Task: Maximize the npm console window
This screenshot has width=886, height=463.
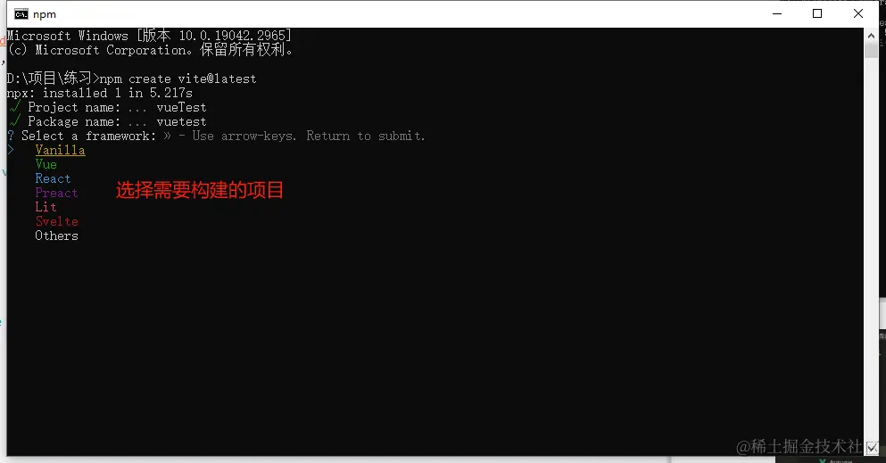Action: point(817,13)
